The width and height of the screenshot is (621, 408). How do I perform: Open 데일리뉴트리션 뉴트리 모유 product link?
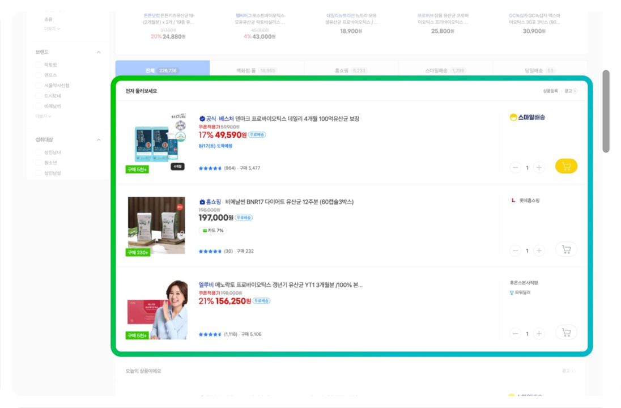351,19
